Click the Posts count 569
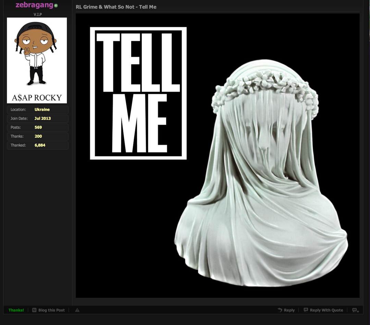Image resolution: width=370 pixels, height=325 pixels. coord(38,127)
